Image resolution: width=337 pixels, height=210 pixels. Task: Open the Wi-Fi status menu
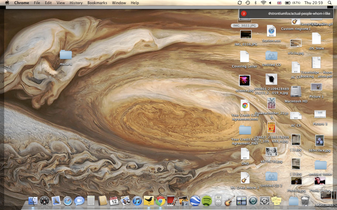pyautogui.click(x=263, y=3)
